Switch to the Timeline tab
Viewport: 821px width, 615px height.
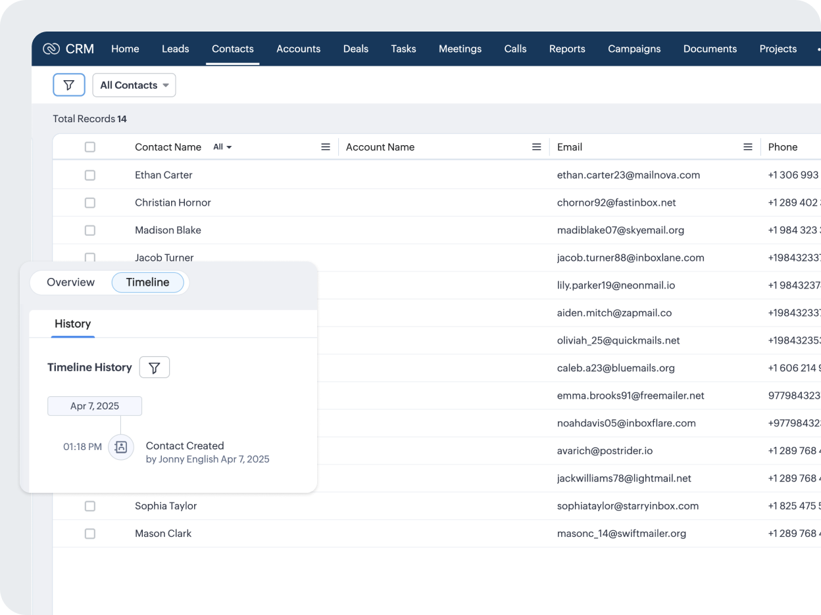pyautogui.click(x=147, y=283)
